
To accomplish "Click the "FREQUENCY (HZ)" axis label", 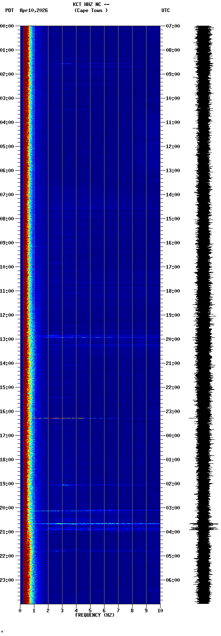I will click(x=95, y=615).
